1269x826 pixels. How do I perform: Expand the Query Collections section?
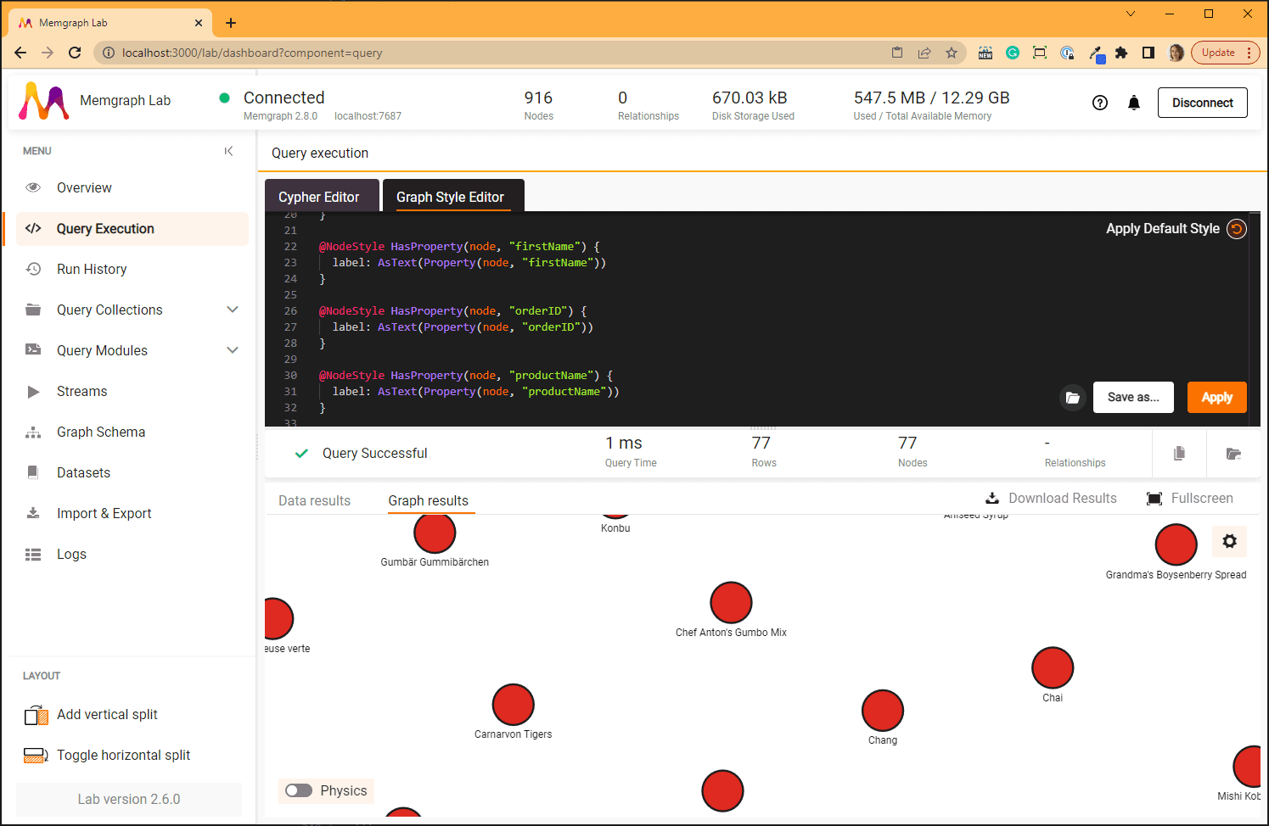coord(233,310)
